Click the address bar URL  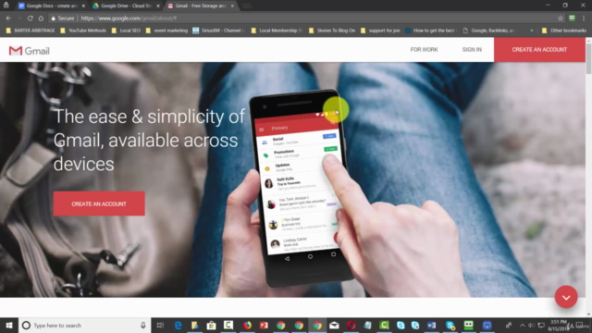point(129,18)
